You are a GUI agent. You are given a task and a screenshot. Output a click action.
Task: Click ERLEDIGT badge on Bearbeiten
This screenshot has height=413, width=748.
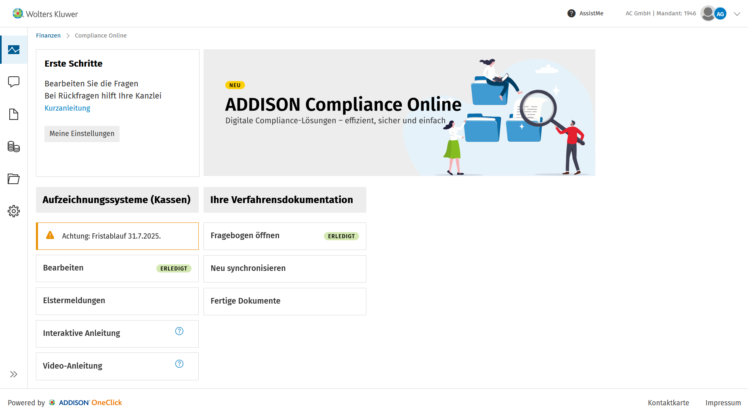(x=174, y=268)
